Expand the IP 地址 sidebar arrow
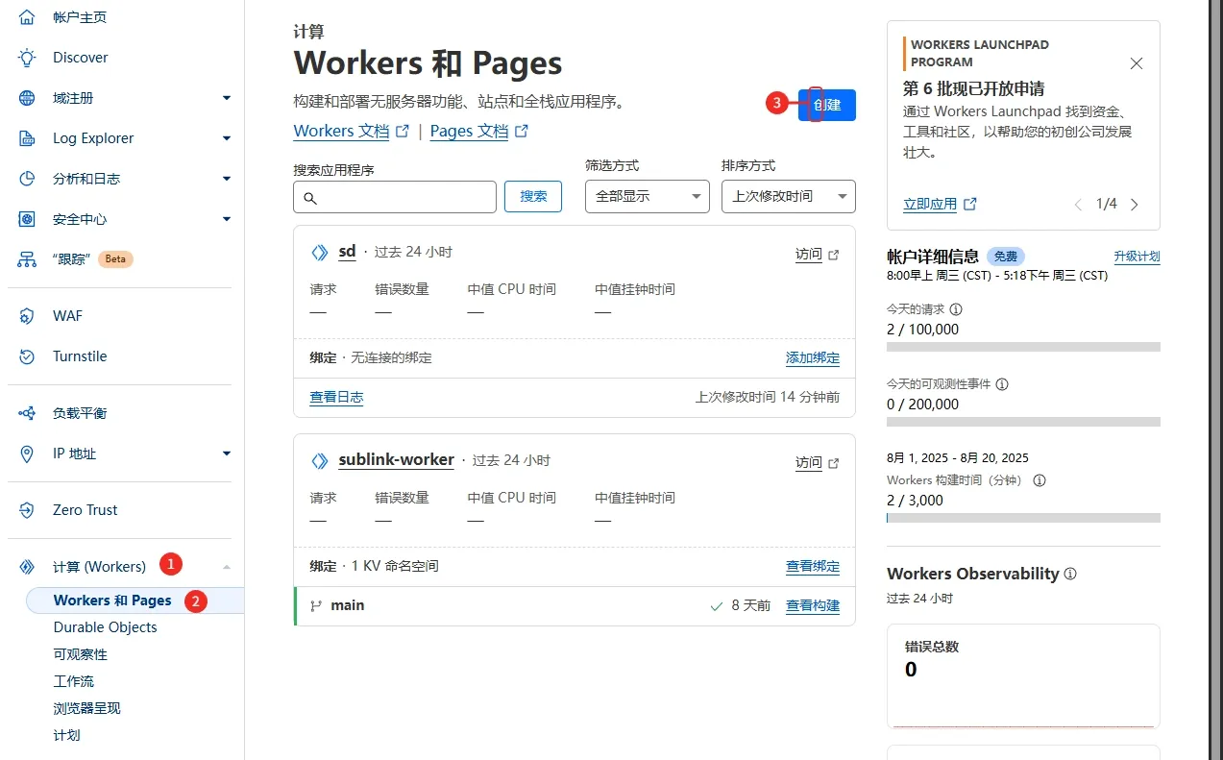 point(227,454)
